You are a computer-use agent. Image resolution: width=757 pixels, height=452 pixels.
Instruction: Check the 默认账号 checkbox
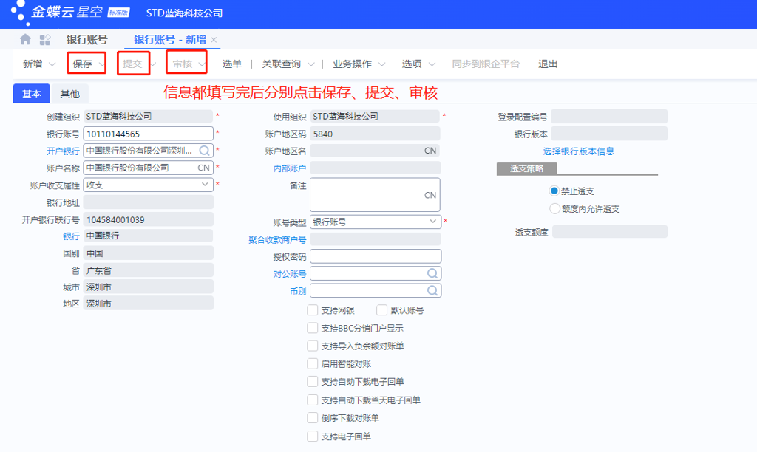click(382, 309)
